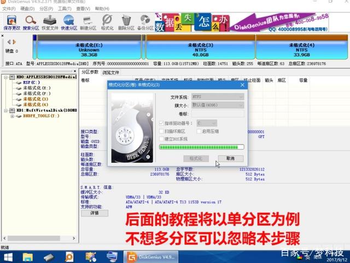Open the cluster size (簇大小) dropdown
The image size is (350, 263).
point(218,105)
